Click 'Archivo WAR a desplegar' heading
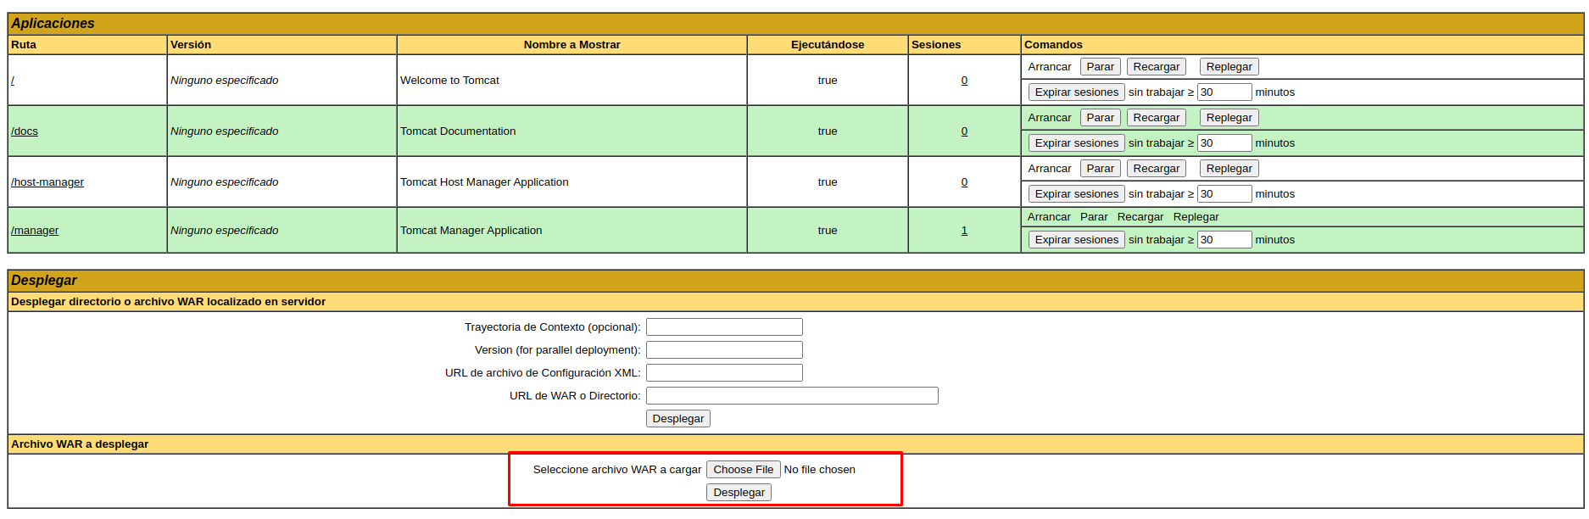Image resolution: width=1589 pixels, height=519 pixels. coord(80,444)
